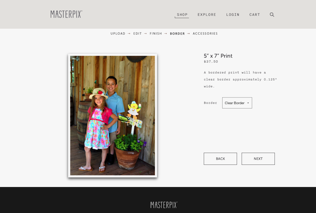Image resolution: width=316 pixels, height=213 pixels.
Task: Open the Clear Border dropdown
Action: point(237,103)
